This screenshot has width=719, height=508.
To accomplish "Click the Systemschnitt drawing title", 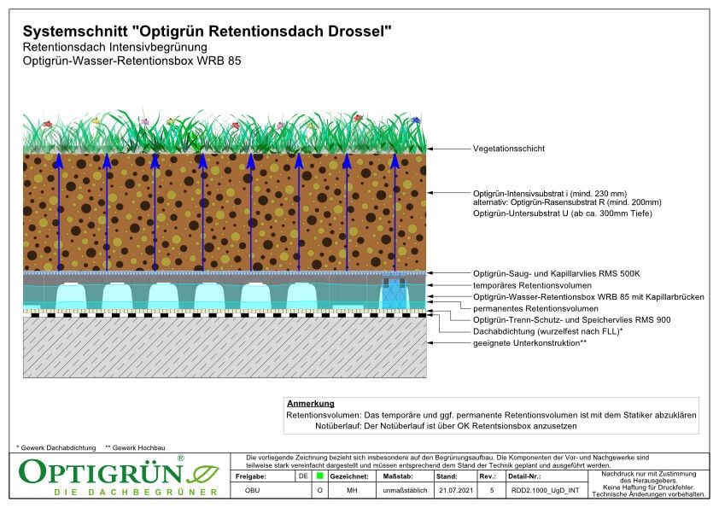I will coord(207,31).
